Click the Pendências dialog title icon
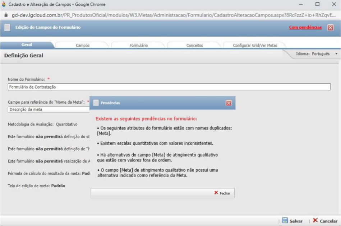 (x=96, y=103)
